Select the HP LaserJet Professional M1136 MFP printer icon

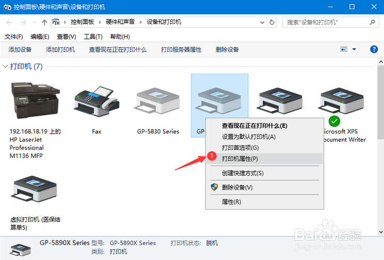pos(36,100)
